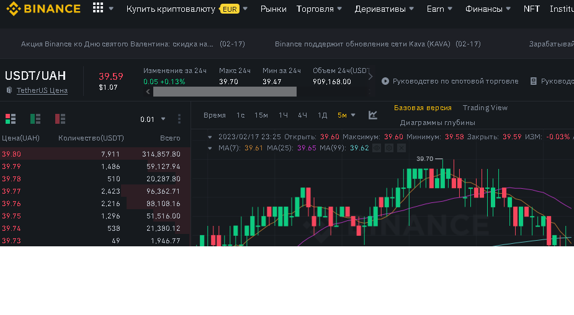Show only buy orders in order book
Screen dimensions: 574x315
[x=35, y=119]
